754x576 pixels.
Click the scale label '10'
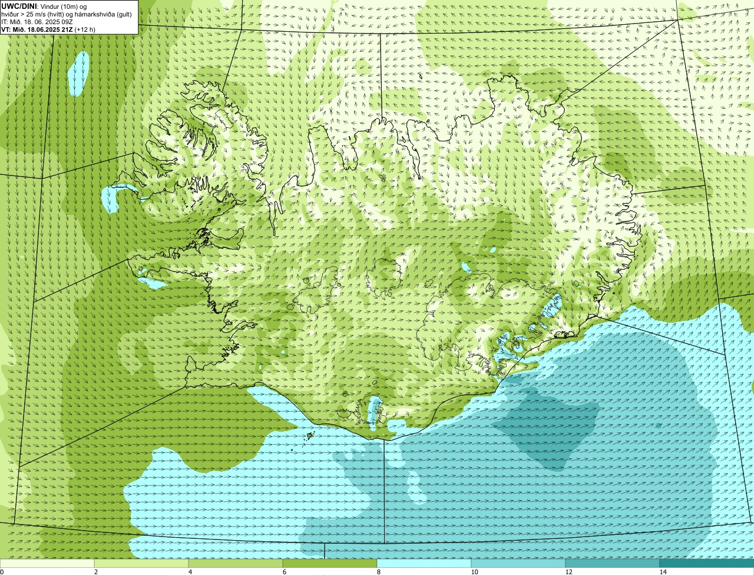click(474, 572)
